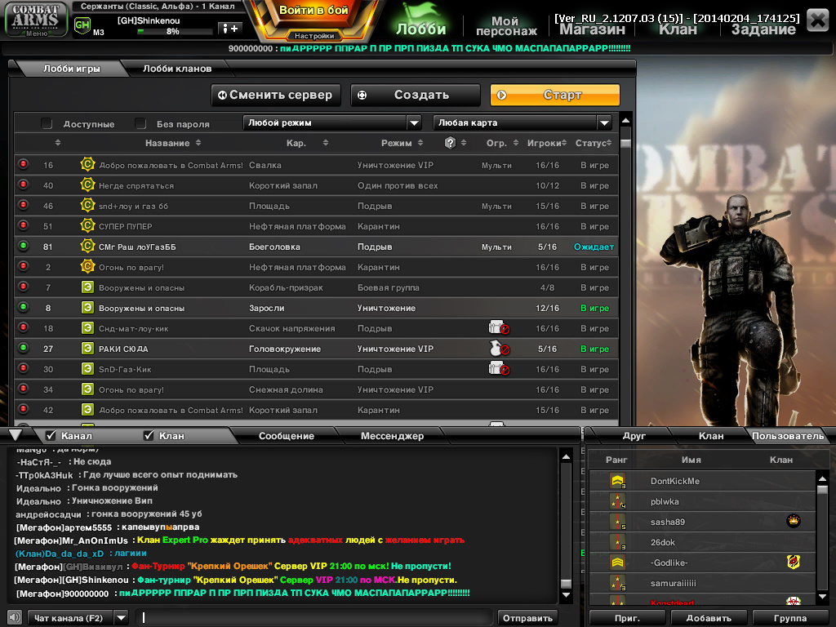
Task: Sort rooms by the Режим column
Action: tap(402, 143)
